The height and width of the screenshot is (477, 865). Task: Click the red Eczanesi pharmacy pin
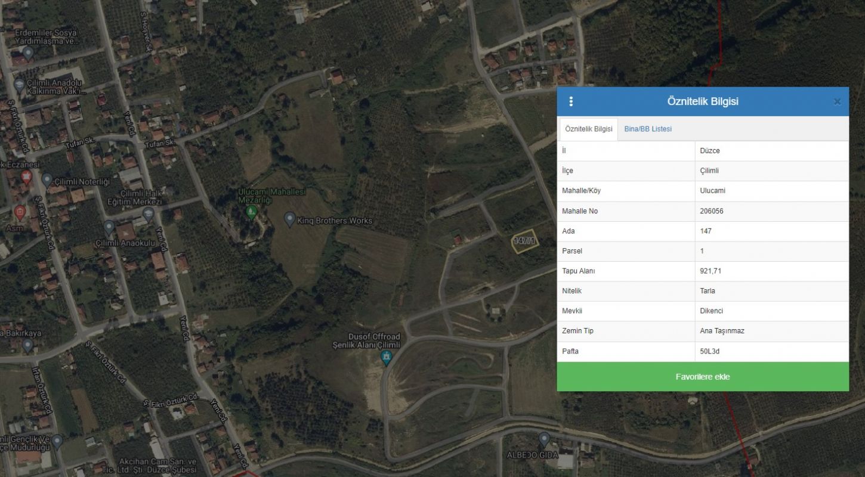26,176
